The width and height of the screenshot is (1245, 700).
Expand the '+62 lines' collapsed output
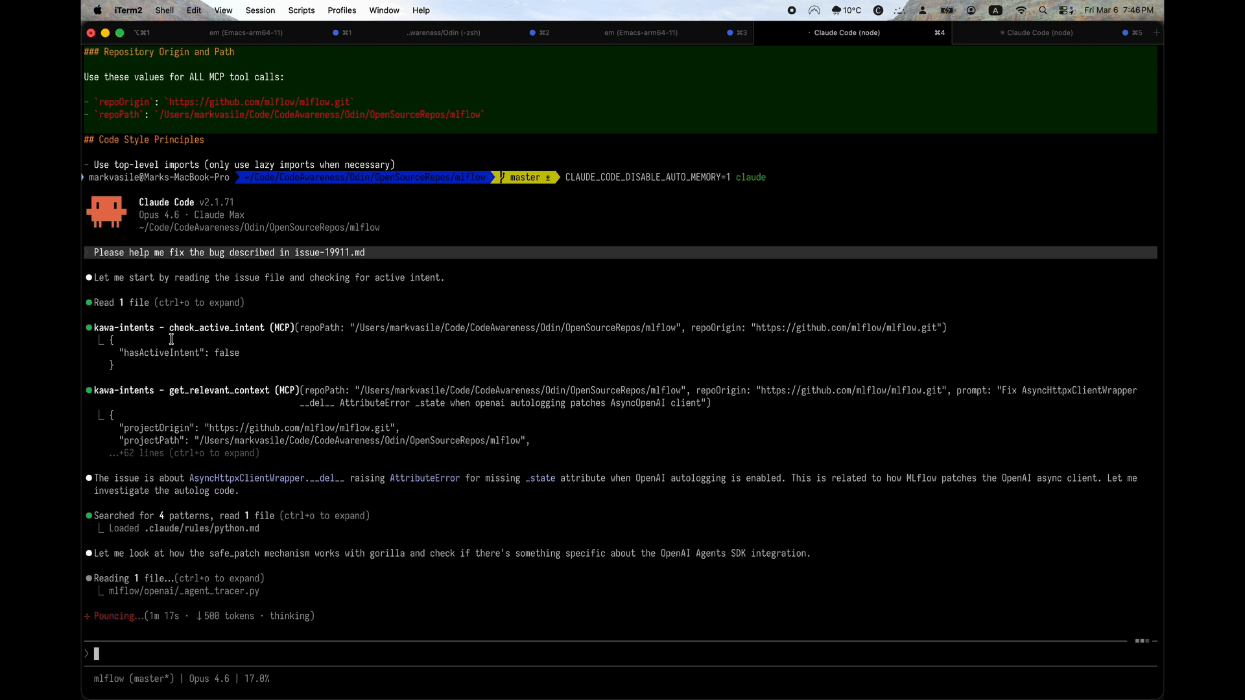click(184, 453)
